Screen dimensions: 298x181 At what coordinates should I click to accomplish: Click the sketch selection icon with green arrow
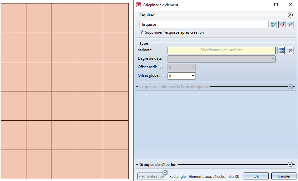273,25
